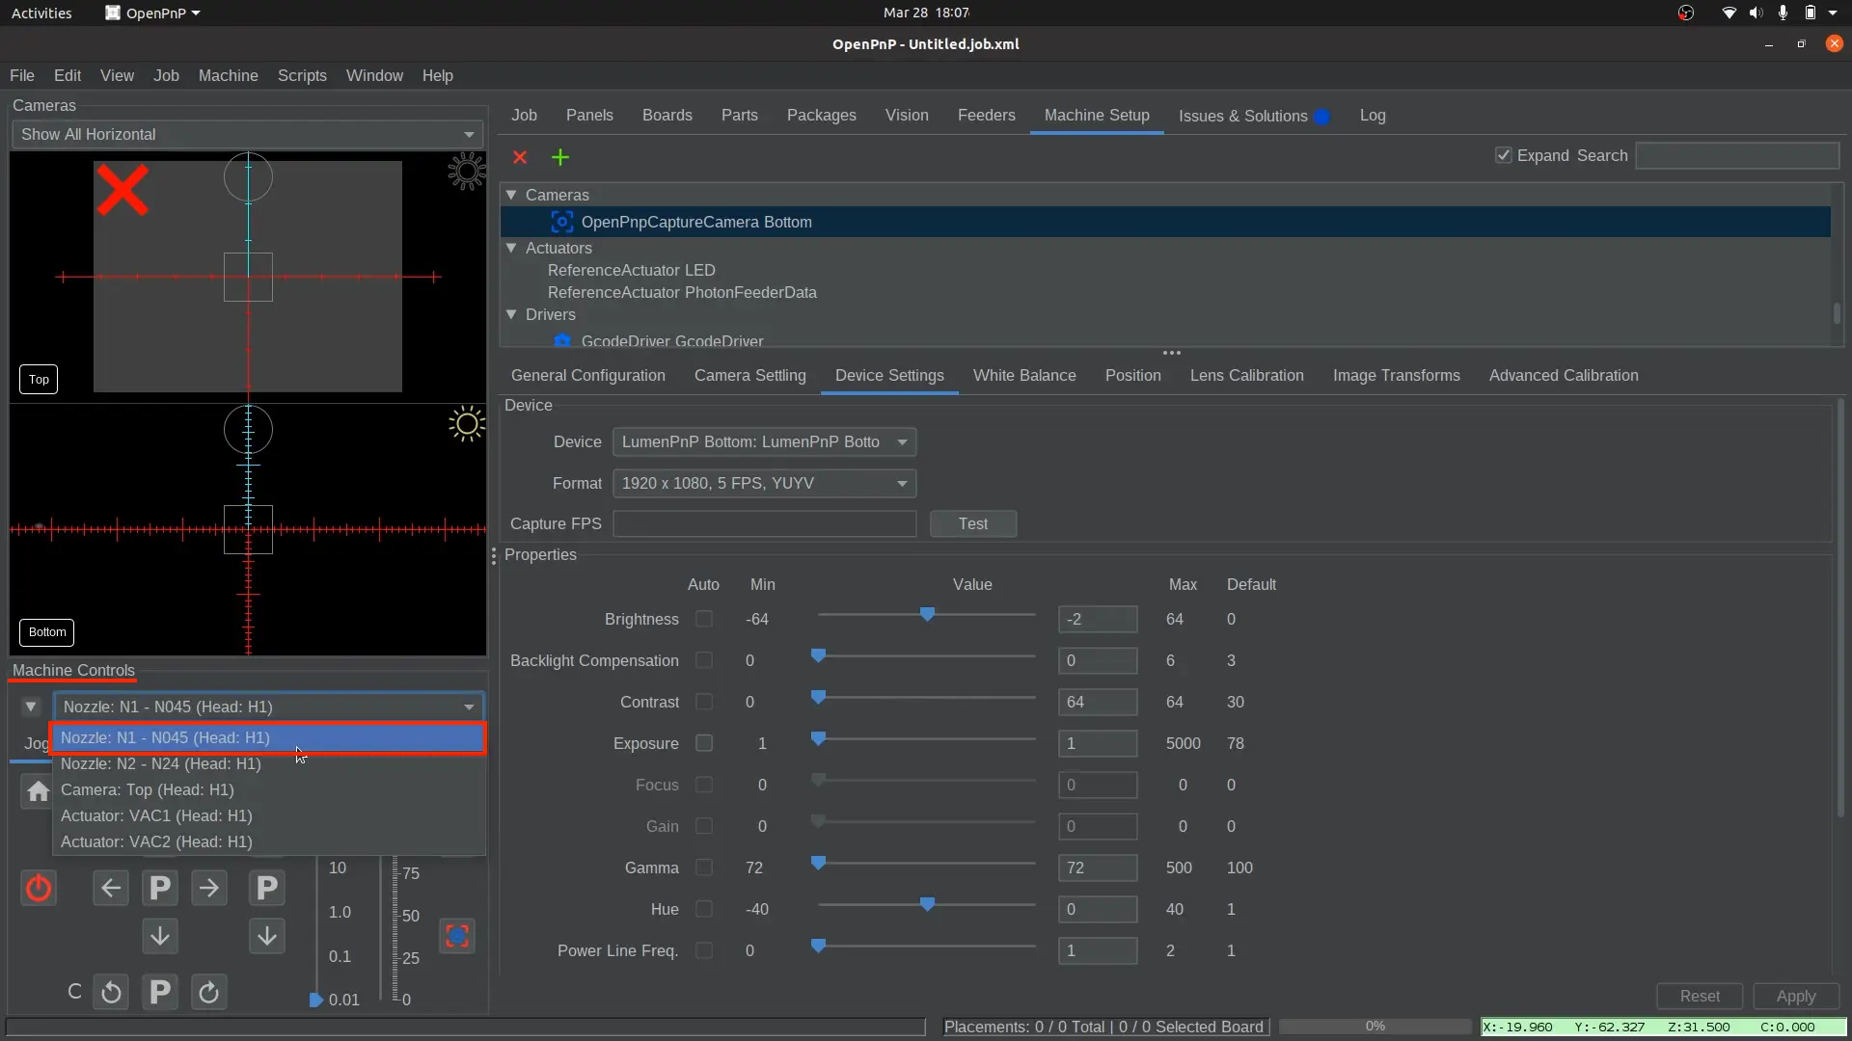Collapse the Actuators tree node

(511, 248)
